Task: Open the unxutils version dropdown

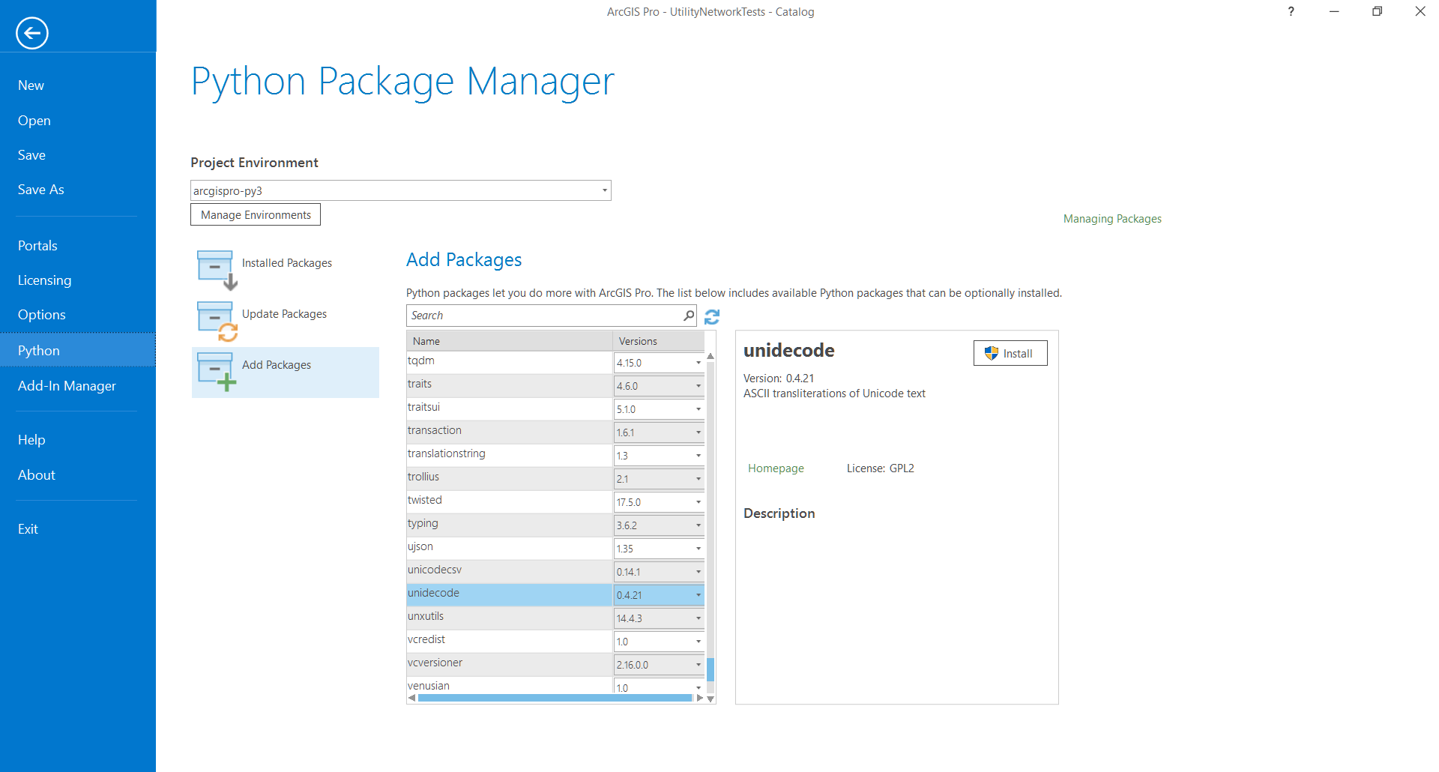Action: point(698,618)
